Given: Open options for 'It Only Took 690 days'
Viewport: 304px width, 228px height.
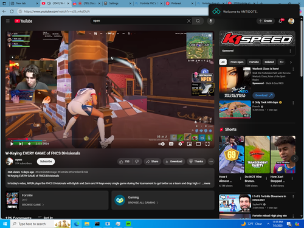Looking at the screenshot, I should 293,103.
